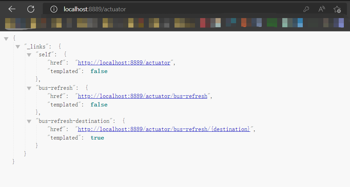This screenshot has width=350, height=187.
Task: Collapse the "bus-refresh-destination" node
Action: [x=29, y=121]
